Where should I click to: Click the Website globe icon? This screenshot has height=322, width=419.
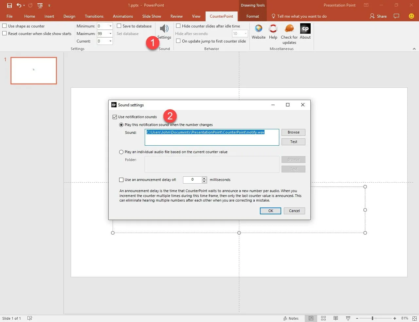coord(259,29)
